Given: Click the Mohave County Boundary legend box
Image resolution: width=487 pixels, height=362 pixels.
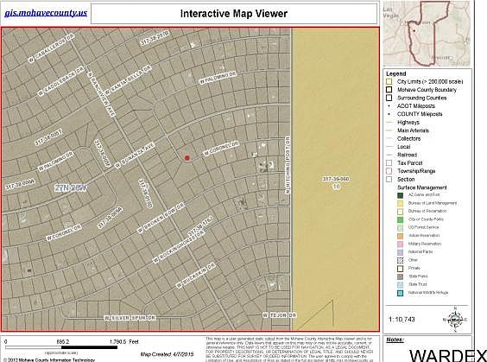Looking at the screenshot, I should [x=389, y=90].
